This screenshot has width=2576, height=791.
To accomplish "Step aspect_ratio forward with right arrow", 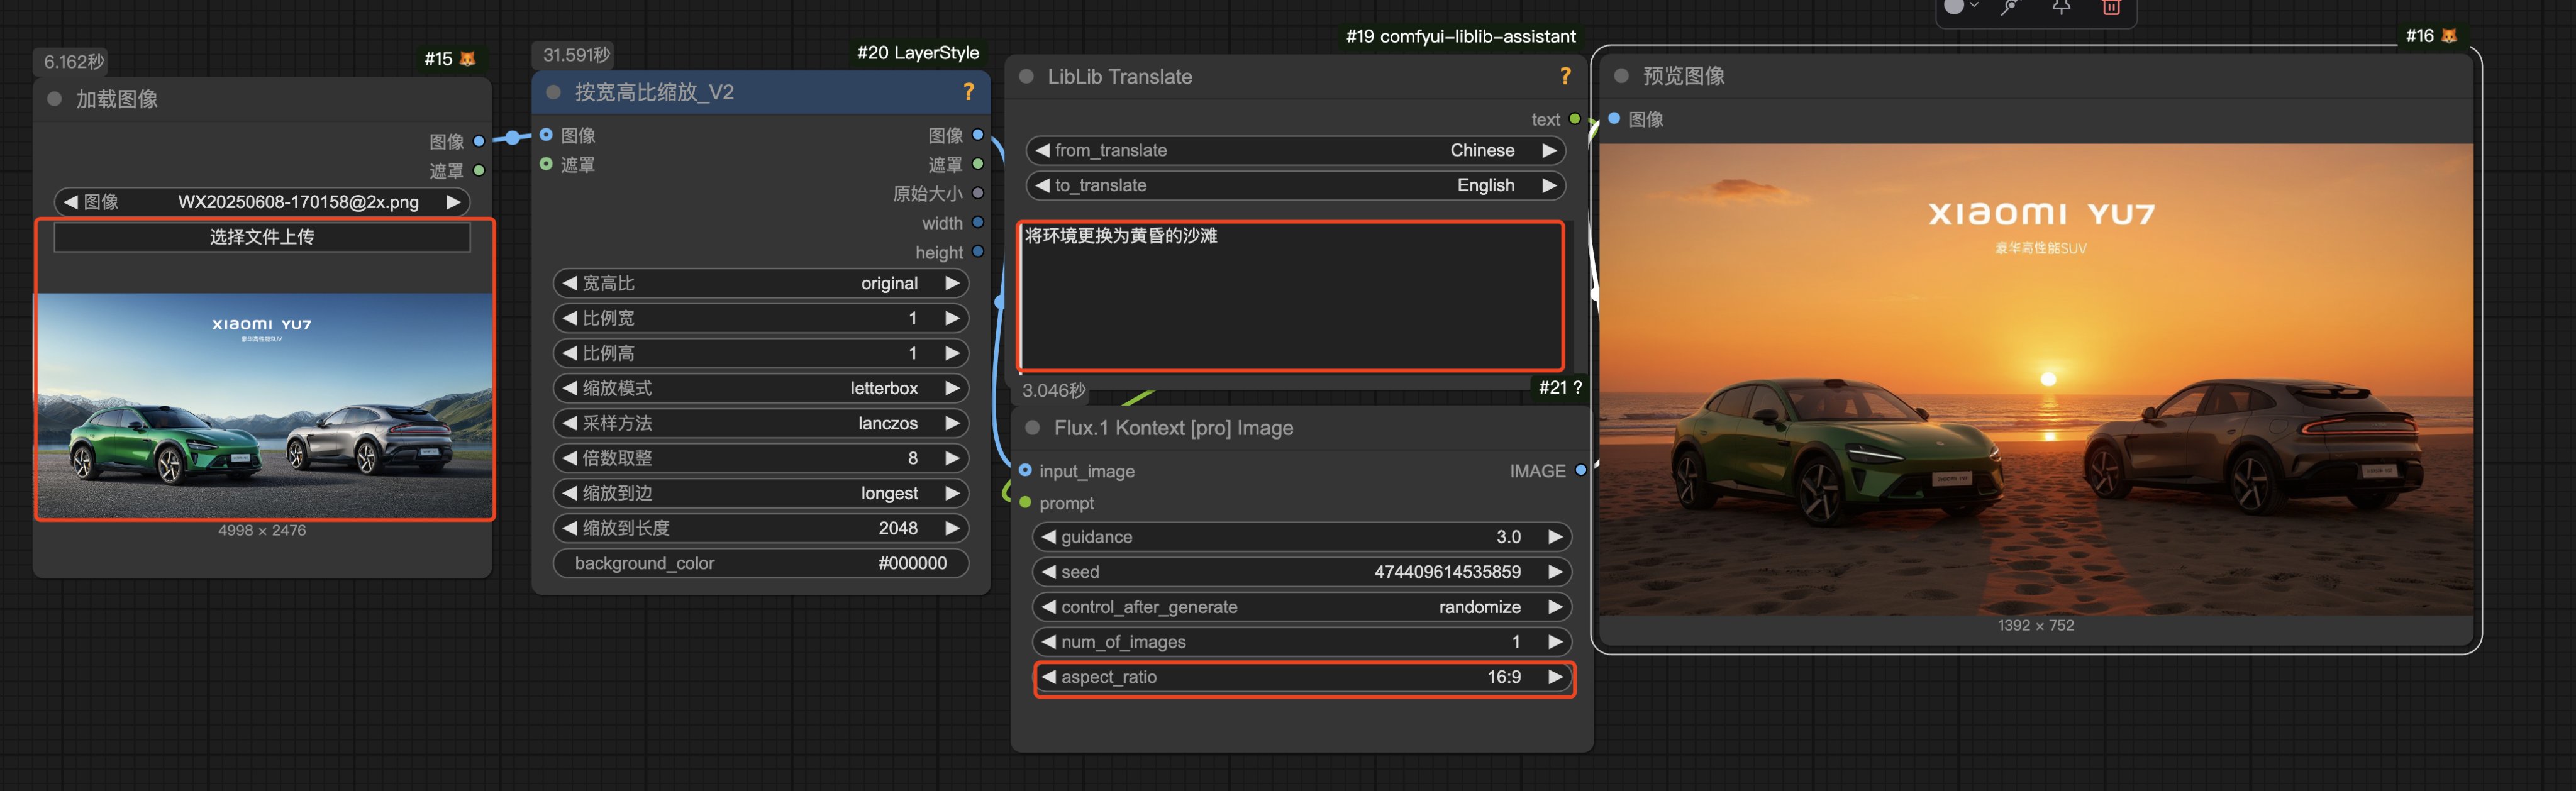I will click(x=1555, y=677).
